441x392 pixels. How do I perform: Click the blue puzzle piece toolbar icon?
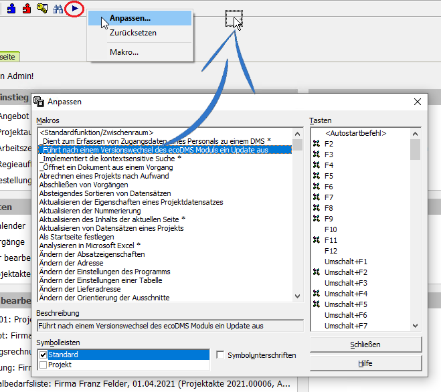coord(11,9)
